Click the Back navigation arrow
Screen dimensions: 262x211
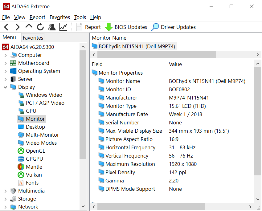click(6, 27)
